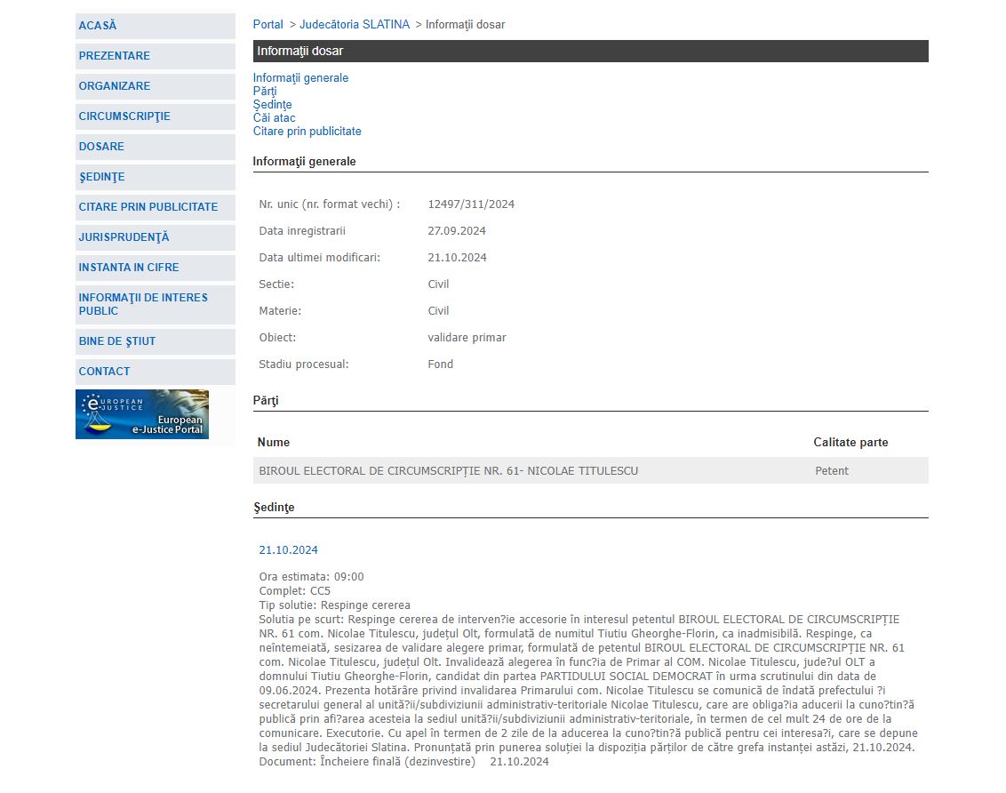Open the ACASĂ menu item
The image size is (1006, 793).
[x=98, y=26]
